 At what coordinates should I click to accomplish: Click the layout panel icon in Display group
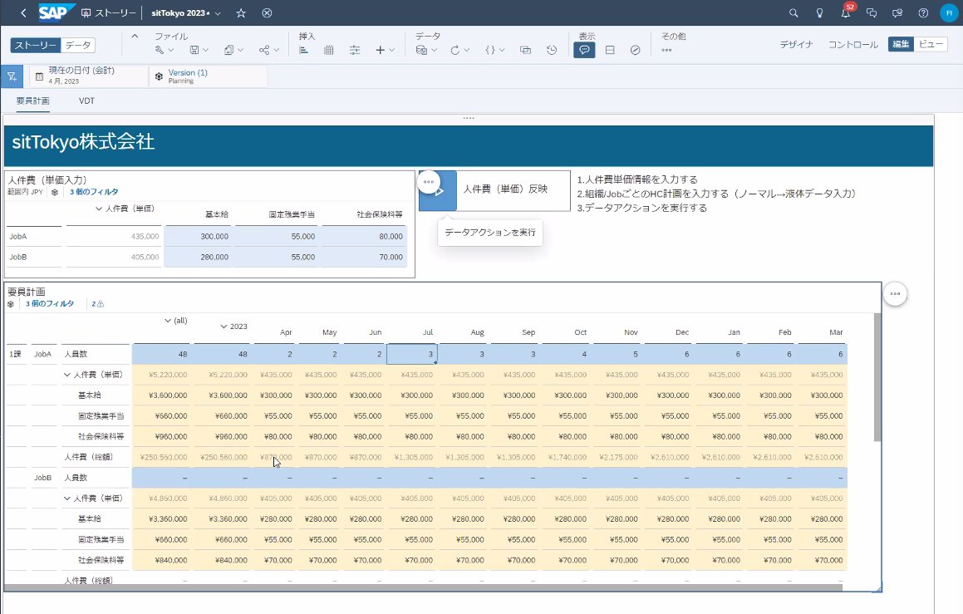click(x=610, y=51)
